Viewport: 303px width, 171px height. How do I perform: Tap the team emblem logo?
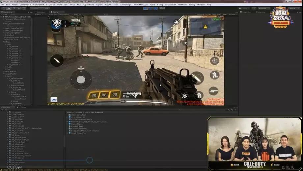pos(57,24)
